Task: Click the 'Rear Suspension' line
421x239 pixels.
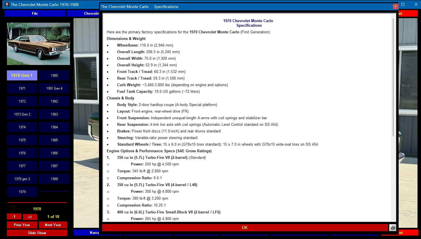Action: click(197, 124)
